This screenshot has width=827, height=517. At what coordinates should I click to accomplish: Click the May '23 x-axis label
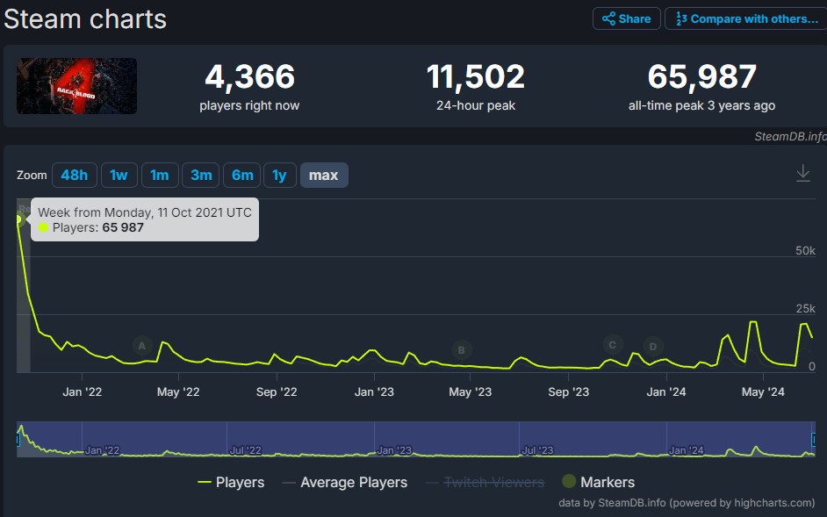point(470,392)
